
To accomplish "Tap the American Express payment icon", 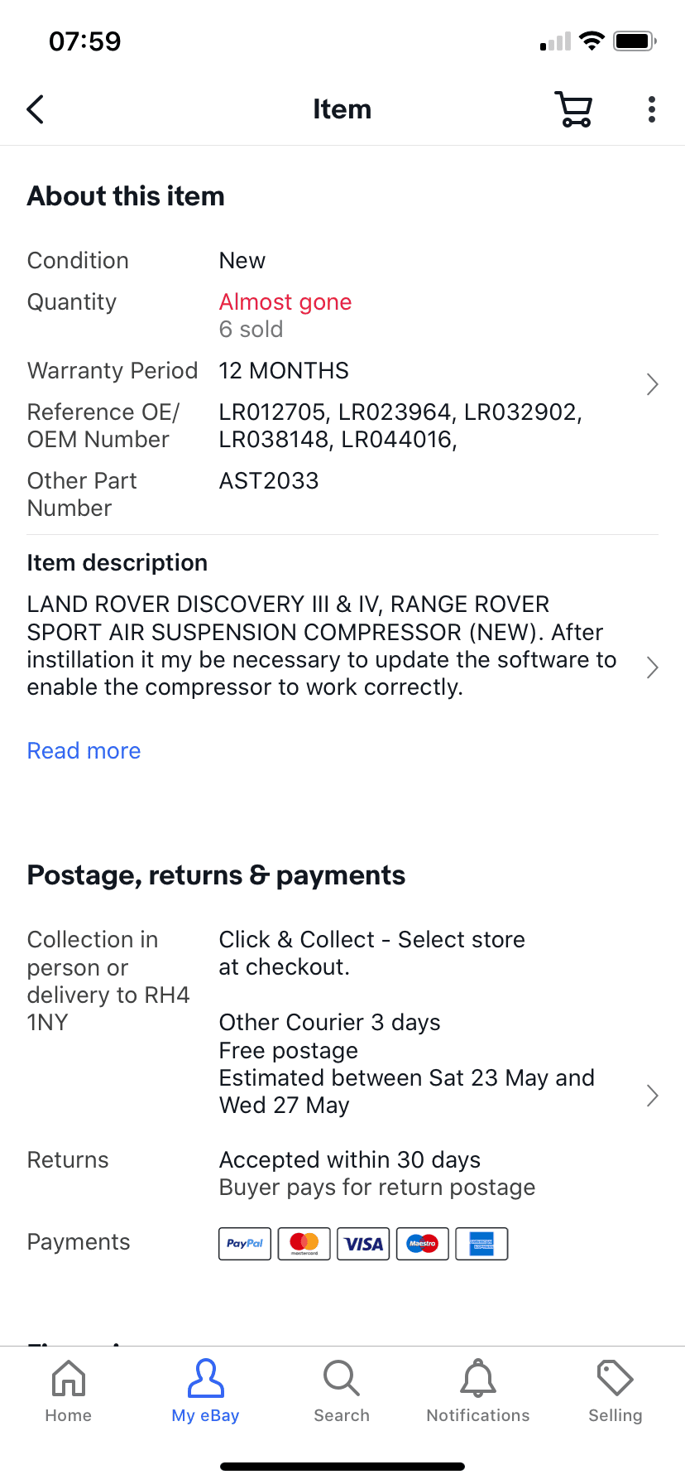I will (x=481, y=1244).
